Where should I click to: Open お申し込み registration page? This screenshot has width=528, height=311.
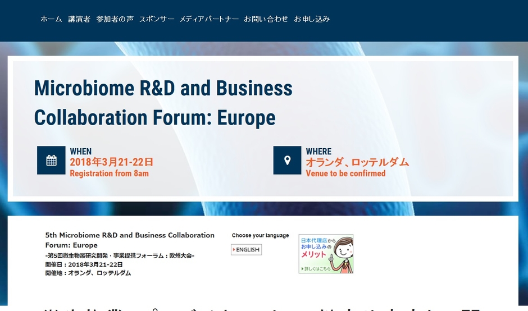pos(312,19)
